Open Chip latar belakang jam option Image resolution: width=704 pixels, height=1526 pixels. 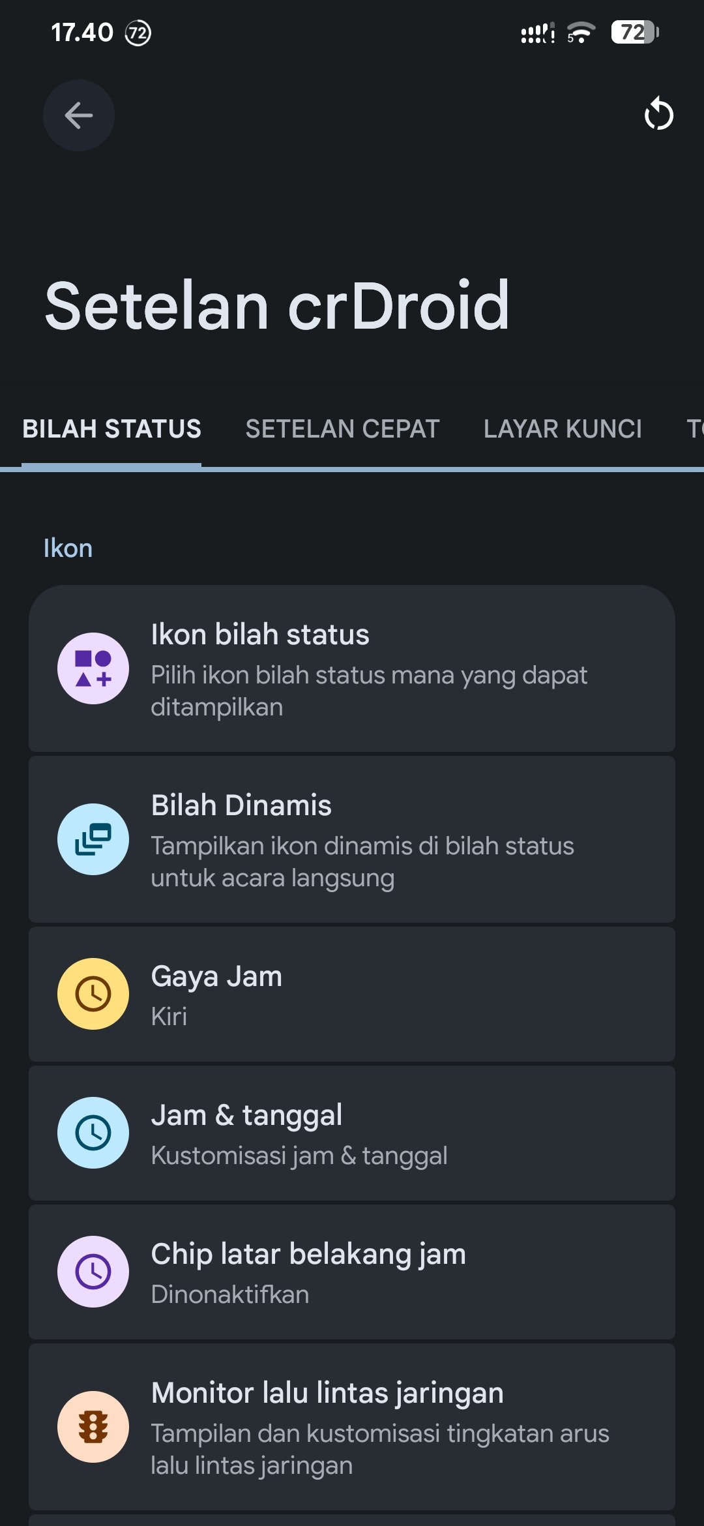(352, 1272)
